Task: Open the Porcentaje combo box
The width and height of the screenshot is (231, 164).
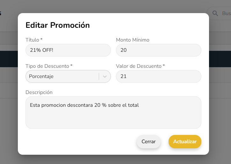Action: (62, 77)
